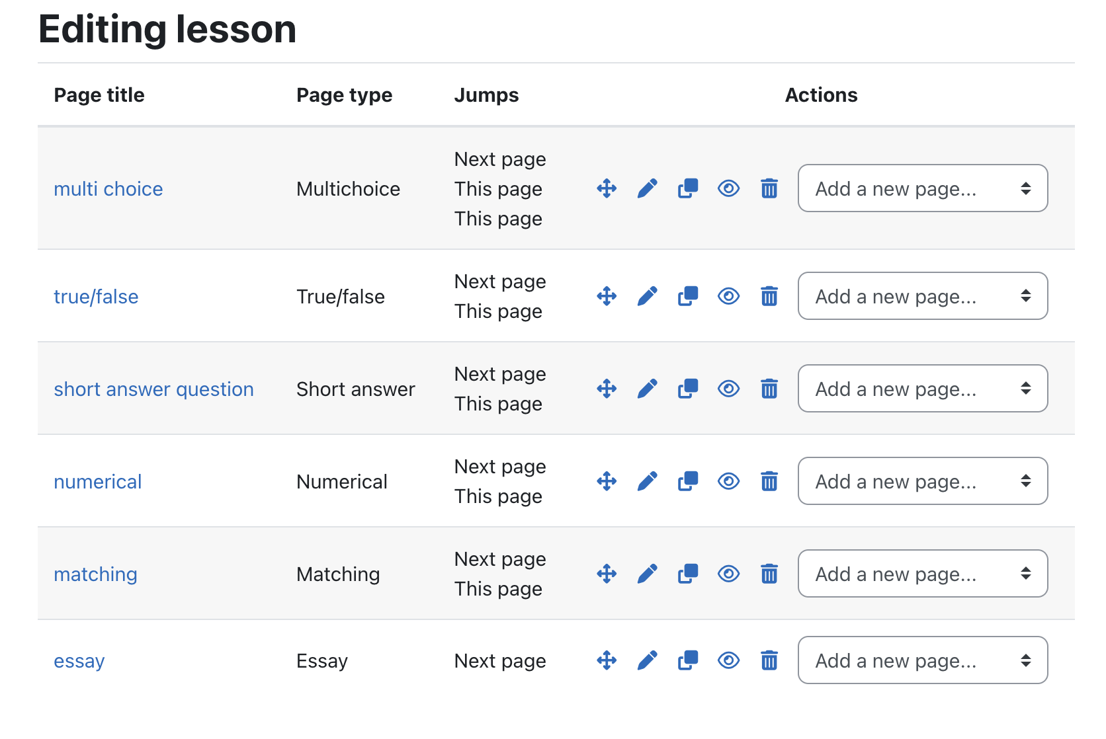Viewport: 1106px width, 739px height.
Task: Click the Matching page type cell
Action: [338, 574]
